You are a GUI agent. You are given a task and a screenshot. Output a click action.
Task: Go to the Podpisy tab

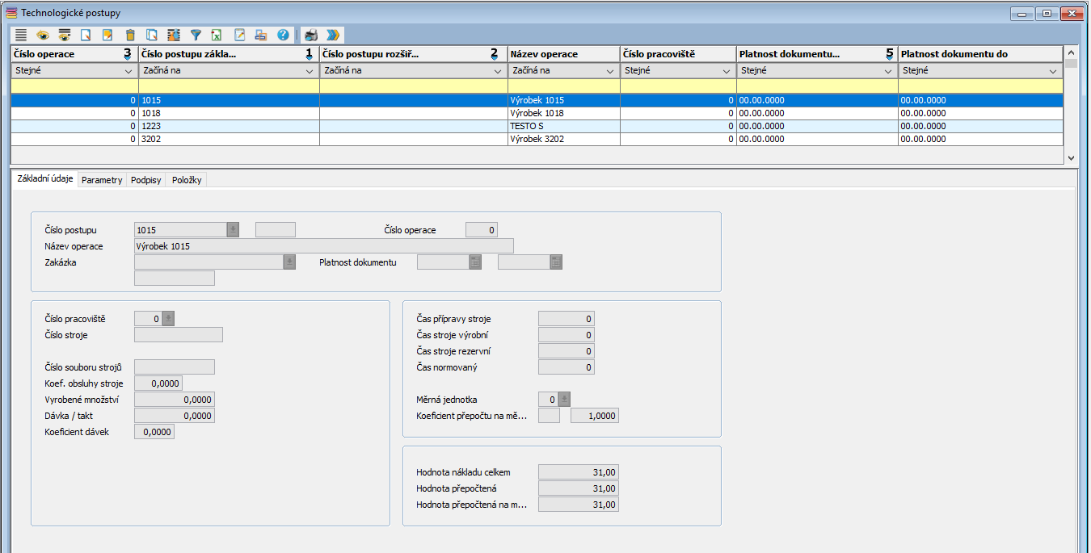[146, 180]
